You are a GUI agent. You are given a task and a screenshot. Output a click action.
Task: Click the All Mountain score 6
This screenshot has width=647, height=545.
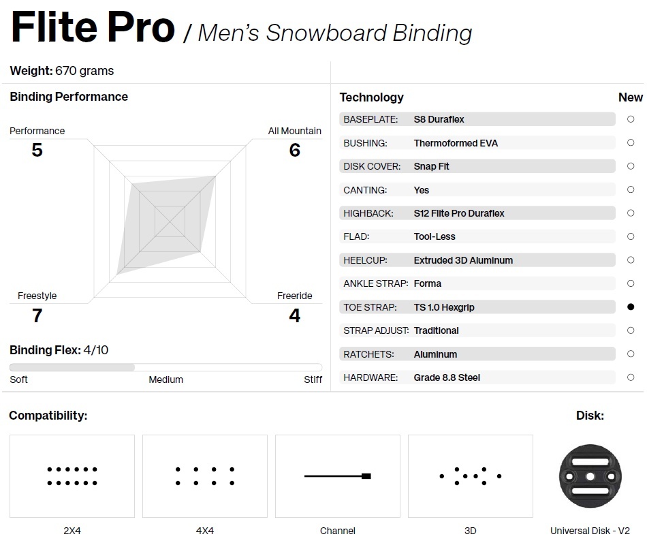pyautogui.click(x=295, y=150)
